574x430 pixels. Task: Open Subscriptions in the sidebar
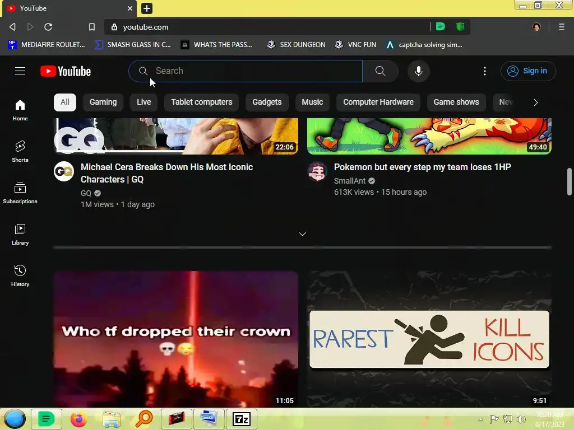pos(20,193)
